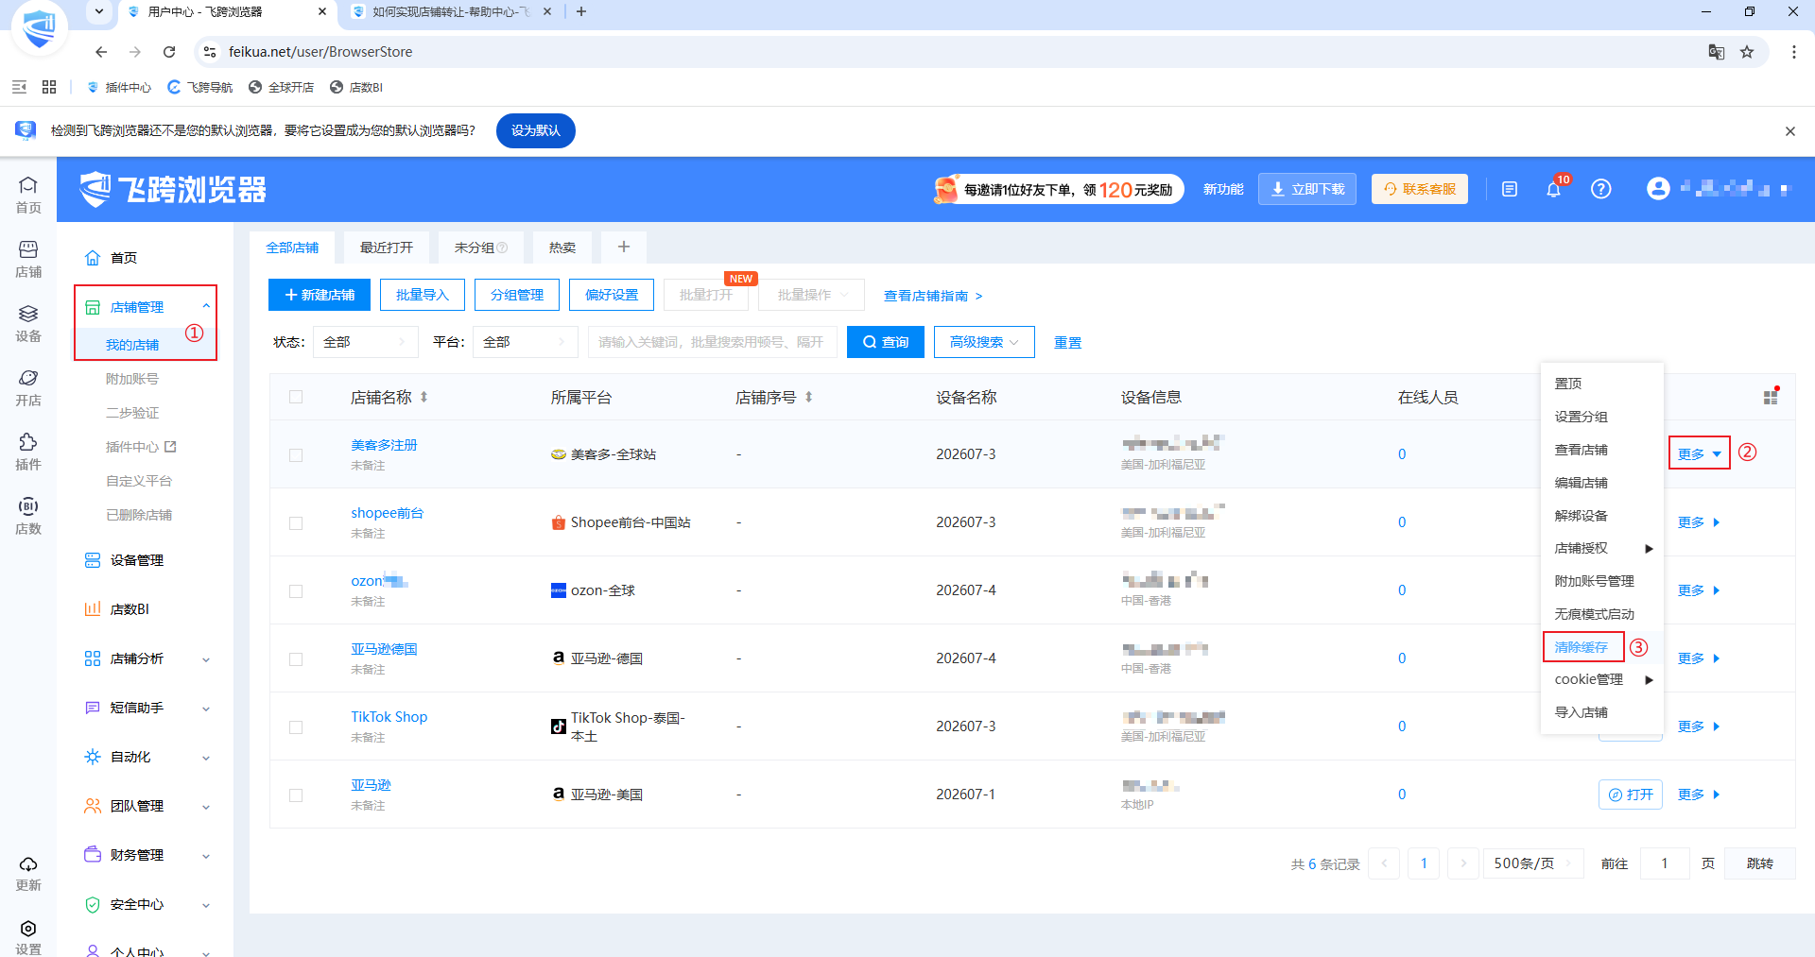
Task: Click the translate page icon
Action: click(1716, 52)
